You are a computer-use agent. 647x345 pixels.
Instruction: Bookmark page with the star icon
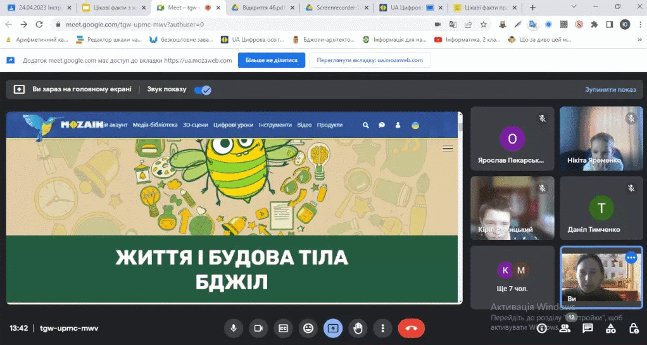(484, 25)
